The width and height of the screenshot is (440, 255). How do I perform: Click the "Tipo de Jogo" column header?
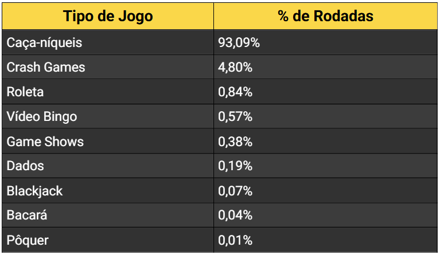pyautogui.click(x=108, y=16)
